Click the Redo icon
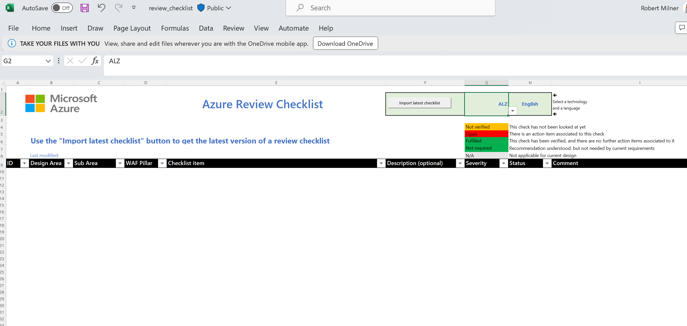 119,8
